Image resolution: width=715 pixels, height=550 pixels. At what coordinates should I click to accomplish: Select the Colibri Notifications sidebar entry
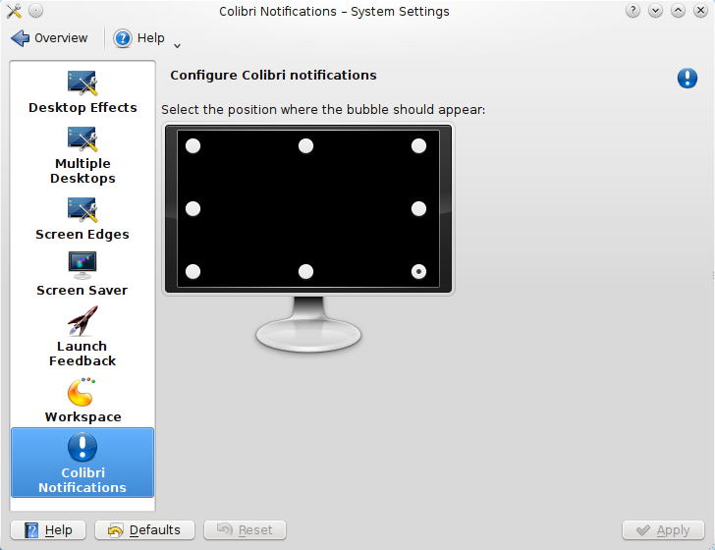(x=82, y=463)
